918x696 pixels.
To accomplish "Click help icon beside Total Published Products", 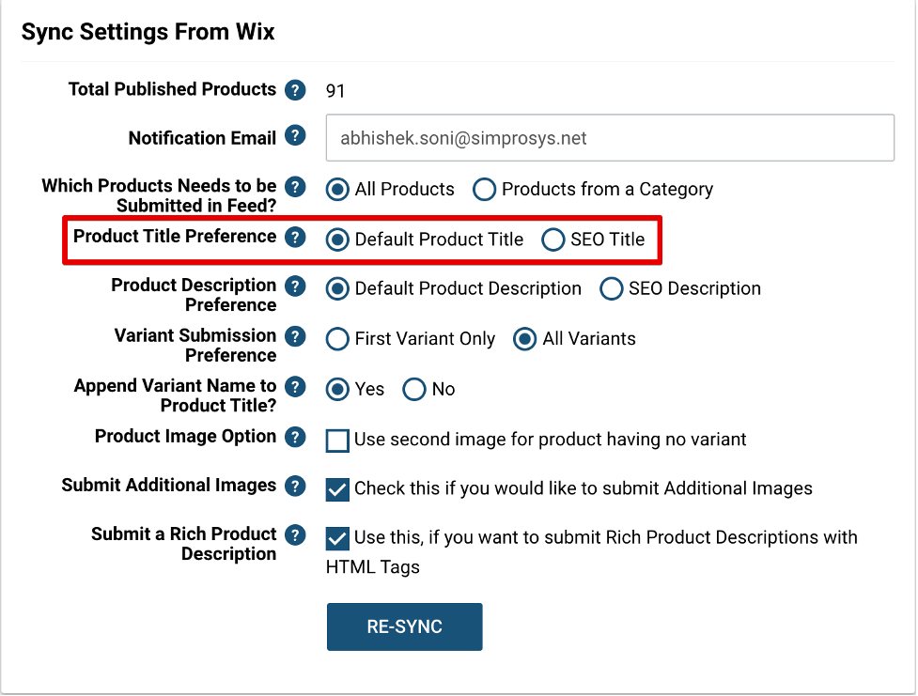I will 295,90.
